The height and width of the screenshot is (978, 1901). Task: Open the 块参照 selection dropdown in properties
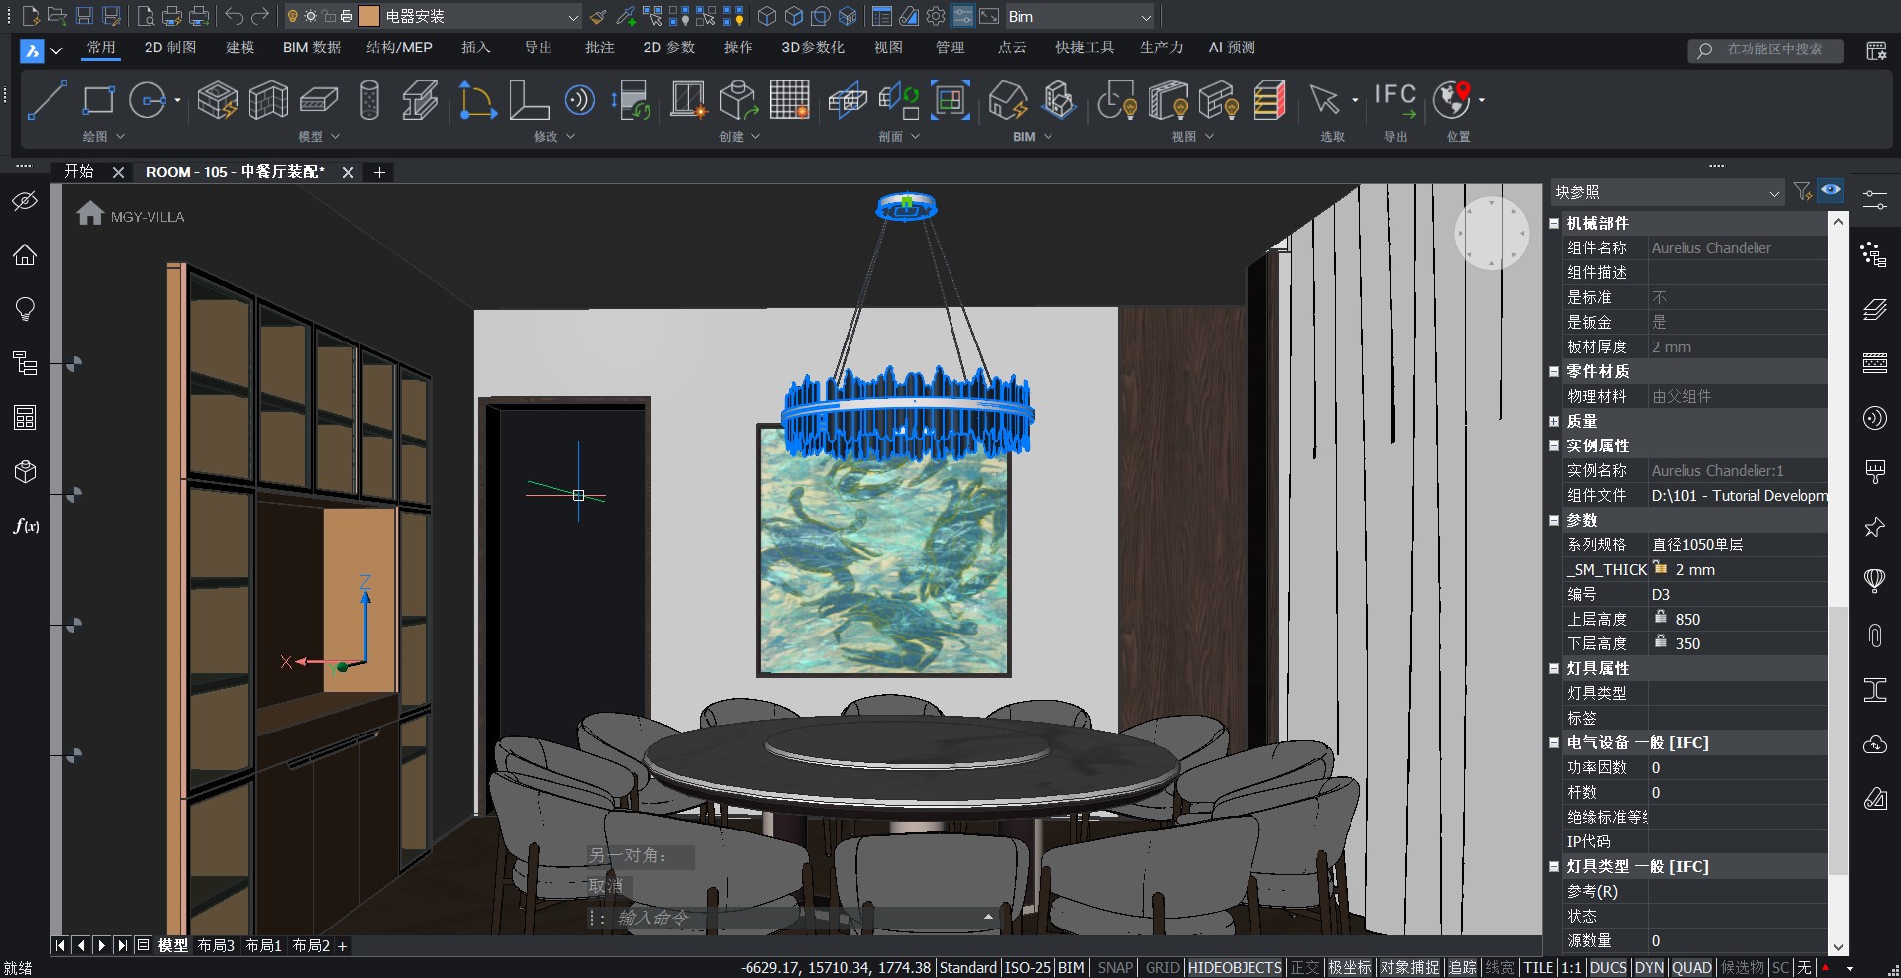pos(1666,192)
